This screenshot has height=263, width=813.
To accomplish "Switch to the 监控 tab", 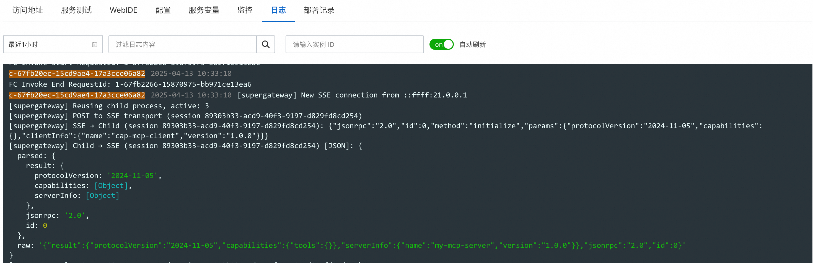I will (x=245, y=11).
